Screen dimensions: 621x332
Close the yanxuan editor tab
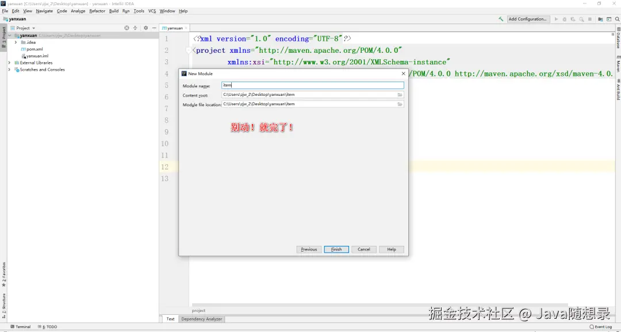pos(186,28)
